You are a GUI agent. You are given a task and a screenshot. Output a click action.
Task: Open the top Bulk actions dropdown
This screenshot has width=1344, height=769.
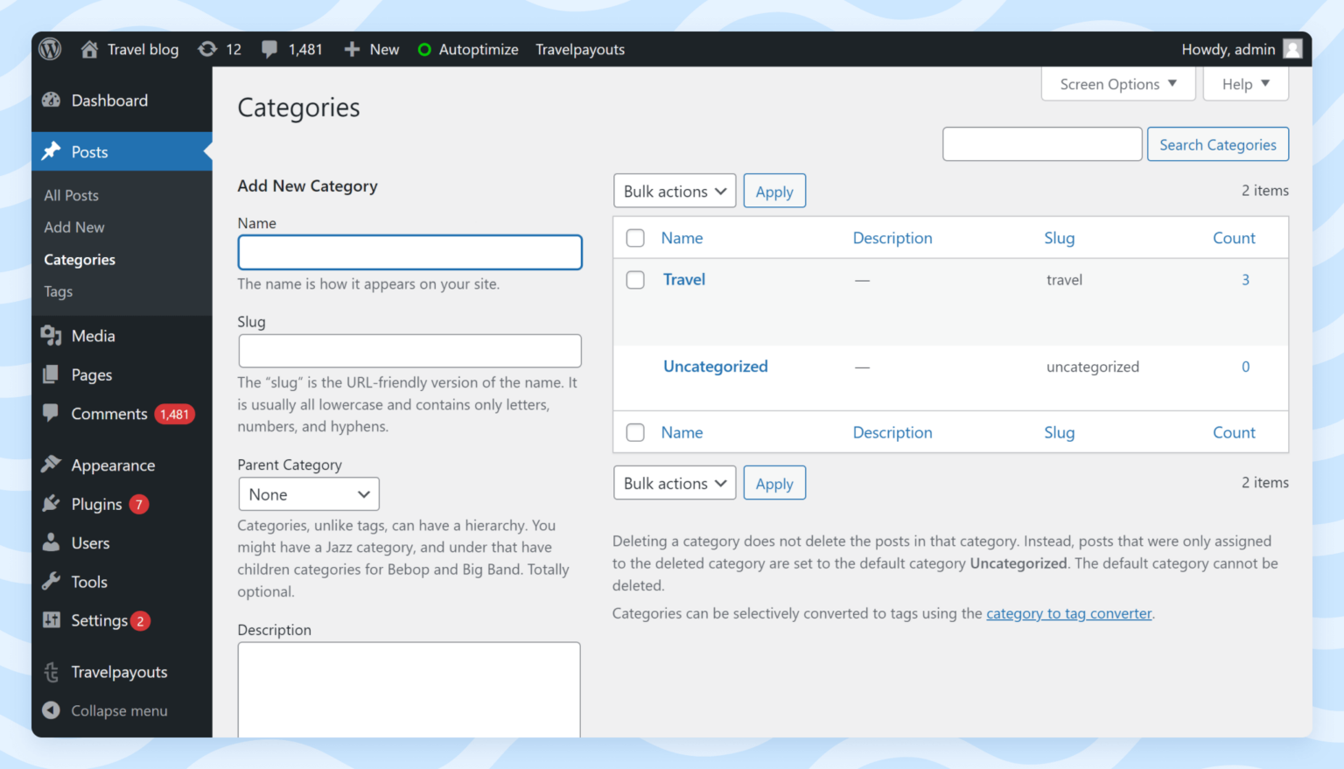coord(675,191)
